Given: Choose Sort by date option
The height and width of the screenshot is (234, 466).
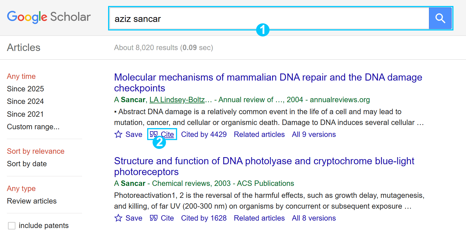Looking at the screenshot, I should click(x=27, y=164).
